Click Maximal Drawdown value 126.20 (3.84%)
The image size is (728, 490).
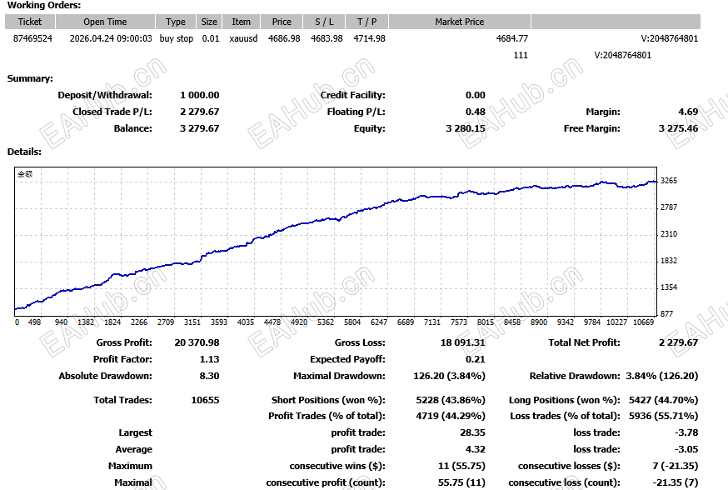[x=450, y=376]
